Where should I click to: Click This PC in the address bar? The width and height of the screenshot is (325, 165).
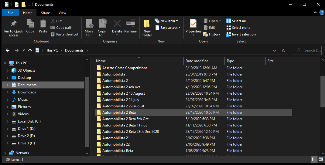(x=52, y=50)
